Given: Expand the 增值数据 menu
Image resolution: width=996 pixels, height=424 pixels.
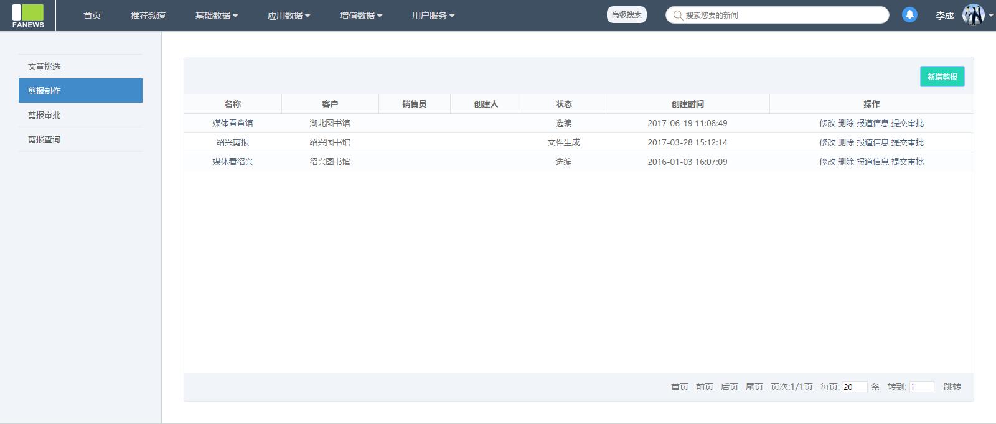Looking at the screenshot, I should click(x=361, y=16).
